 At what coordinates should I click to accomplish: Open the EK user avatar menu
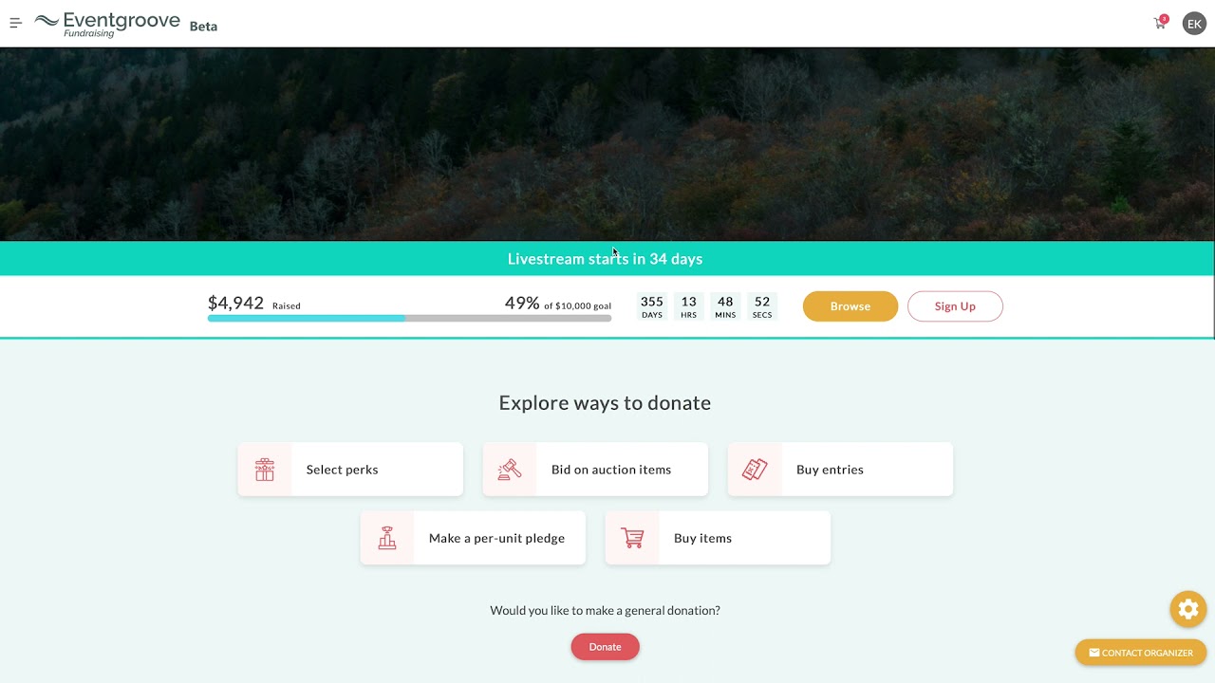pos(1194,24)
